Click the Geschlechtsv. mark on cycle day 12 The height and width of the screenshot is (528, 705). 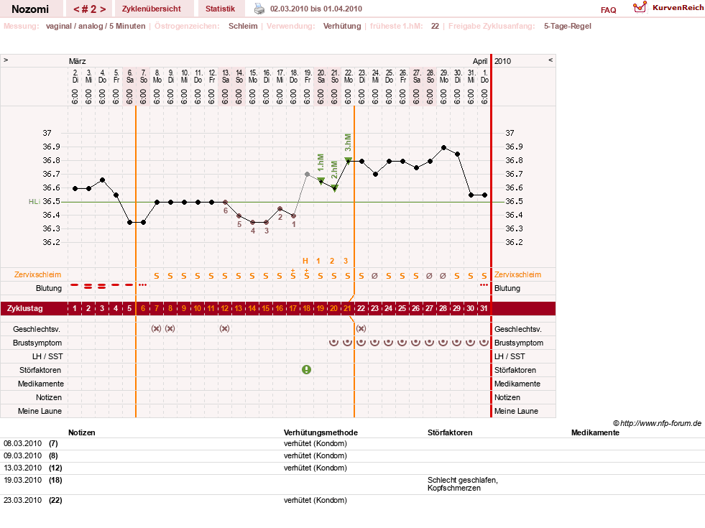[x=224, y=328]
